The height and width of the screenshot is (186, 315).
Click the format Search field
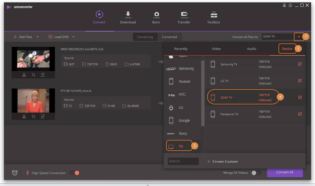[x=183, y=161]
